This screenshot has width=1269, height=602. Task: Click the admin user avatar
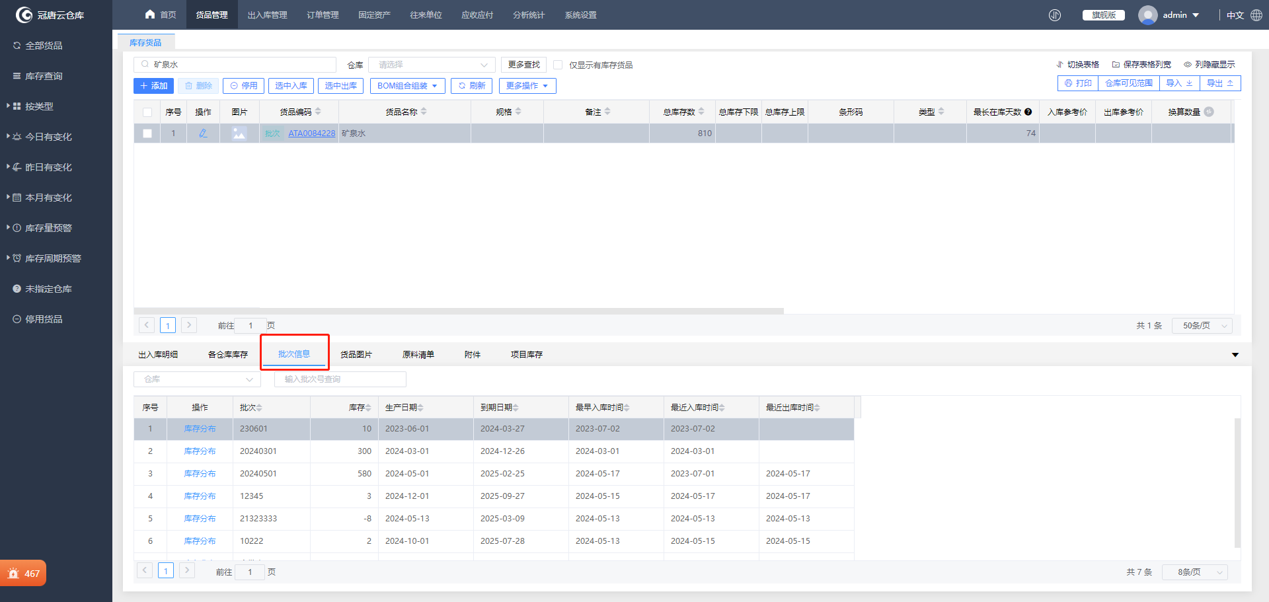[x=1147, y=15]
